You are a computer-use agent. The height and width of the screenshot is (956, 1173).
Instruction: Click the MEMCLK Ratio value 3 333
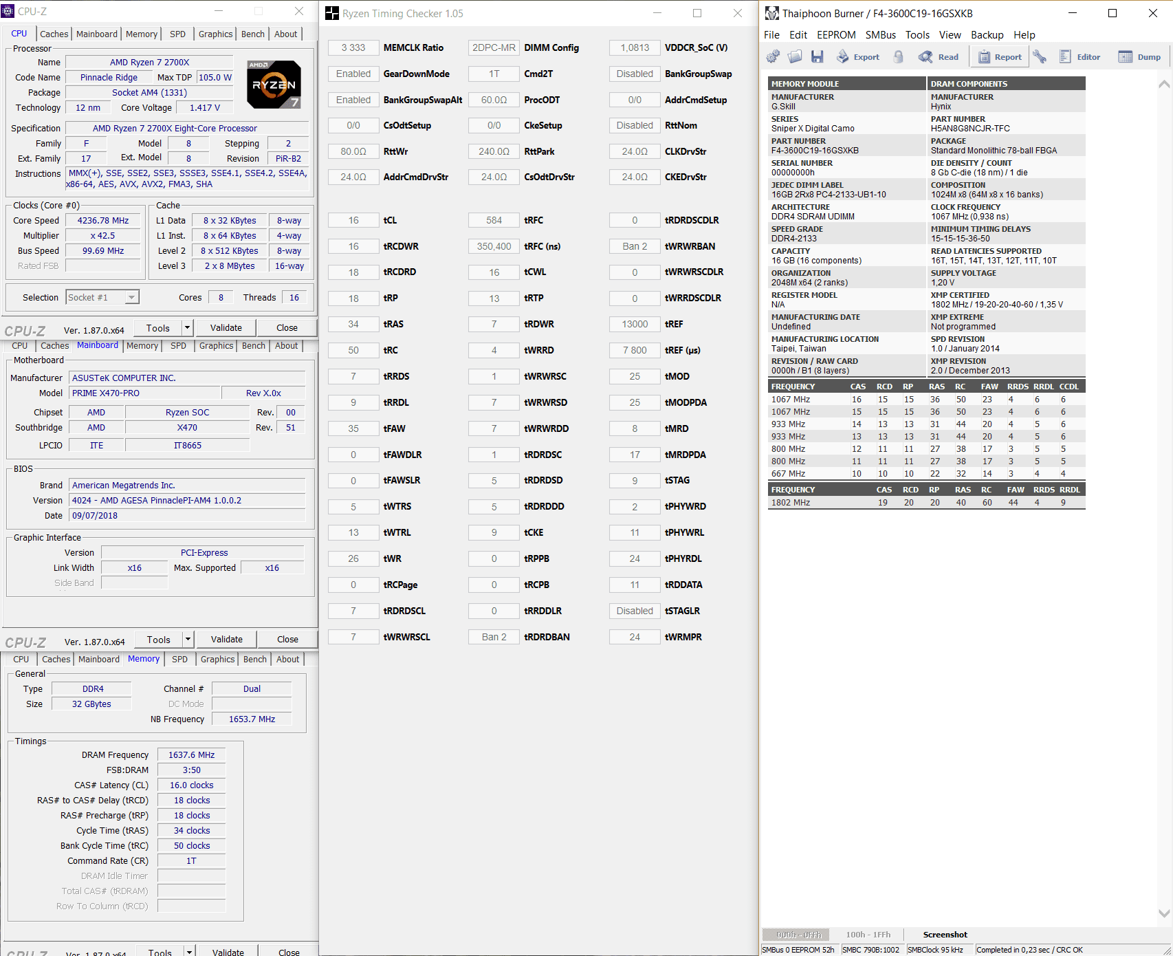[353, 47]
